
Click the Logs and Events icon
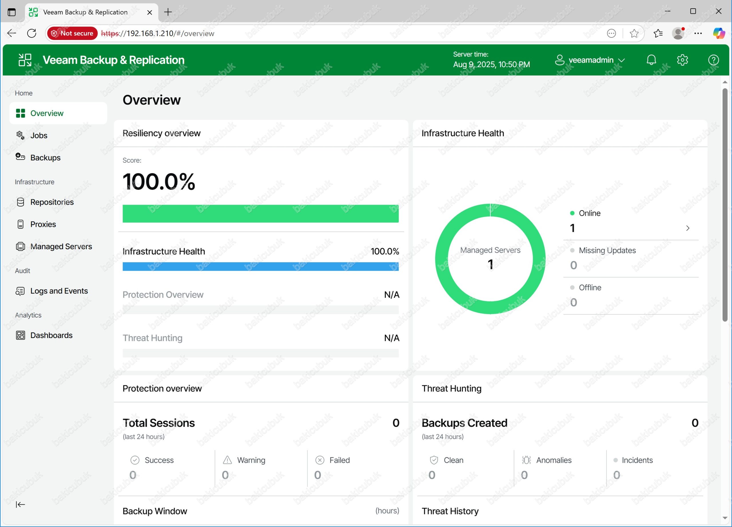click(20, 291)
